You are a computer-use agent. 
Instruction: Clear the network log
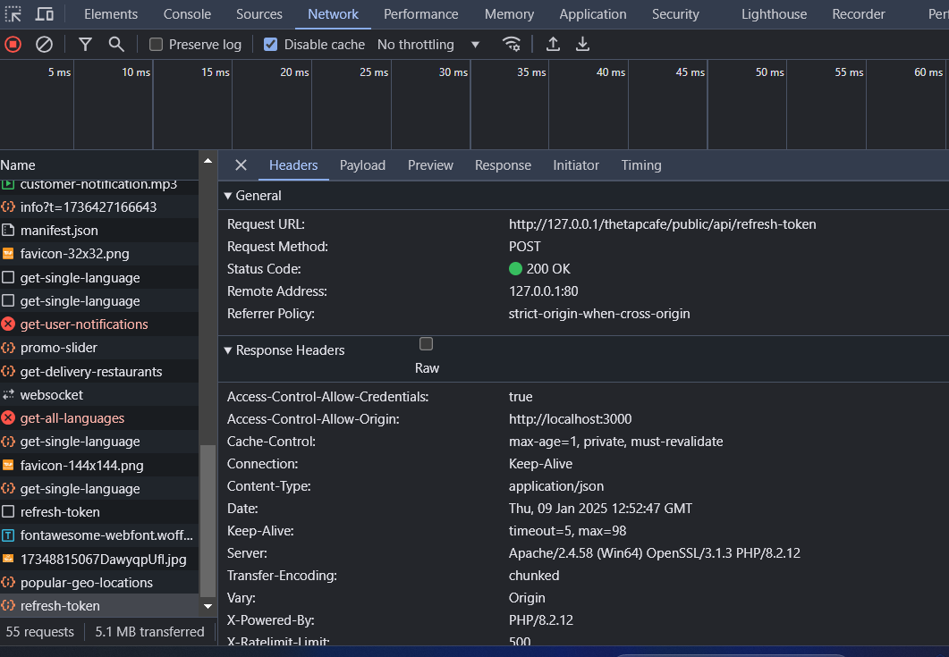click(44, 45)
